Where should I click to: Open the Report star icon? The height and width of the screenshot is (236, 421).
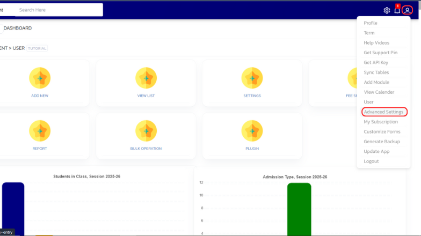(x=40, y=131)
